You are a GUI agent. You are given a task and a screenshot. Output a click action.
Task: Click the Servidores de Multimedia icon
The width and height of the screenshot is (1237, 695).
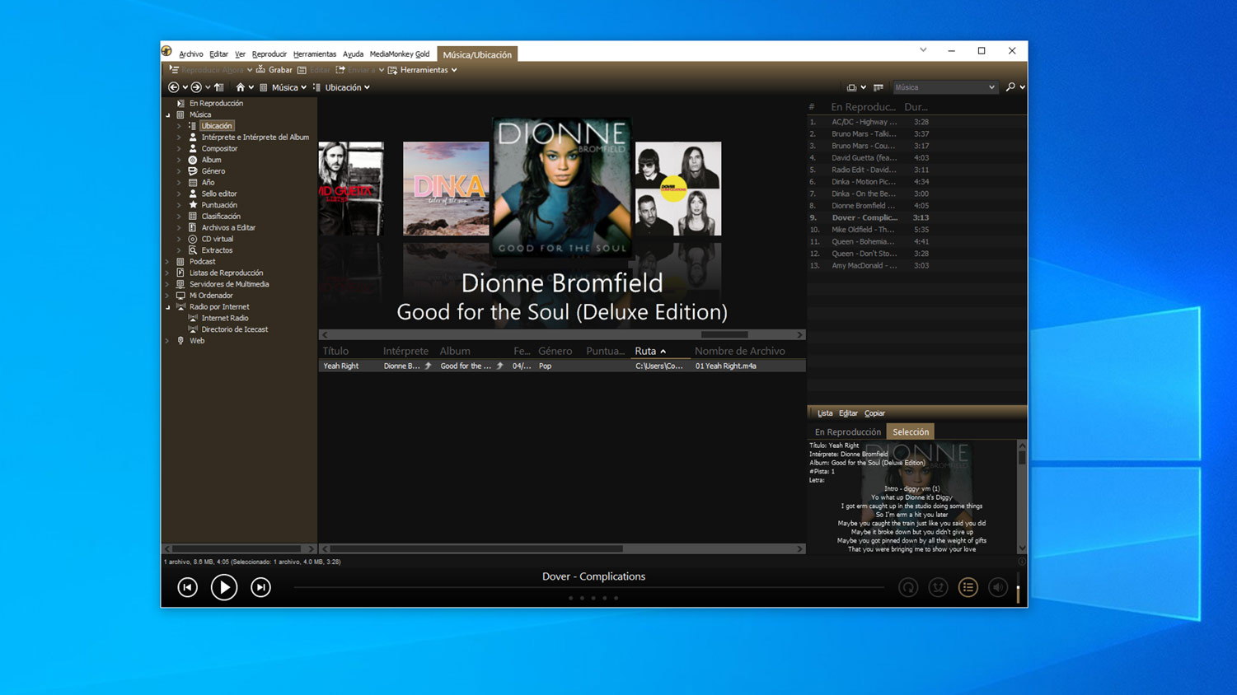(x=180, y=284)
